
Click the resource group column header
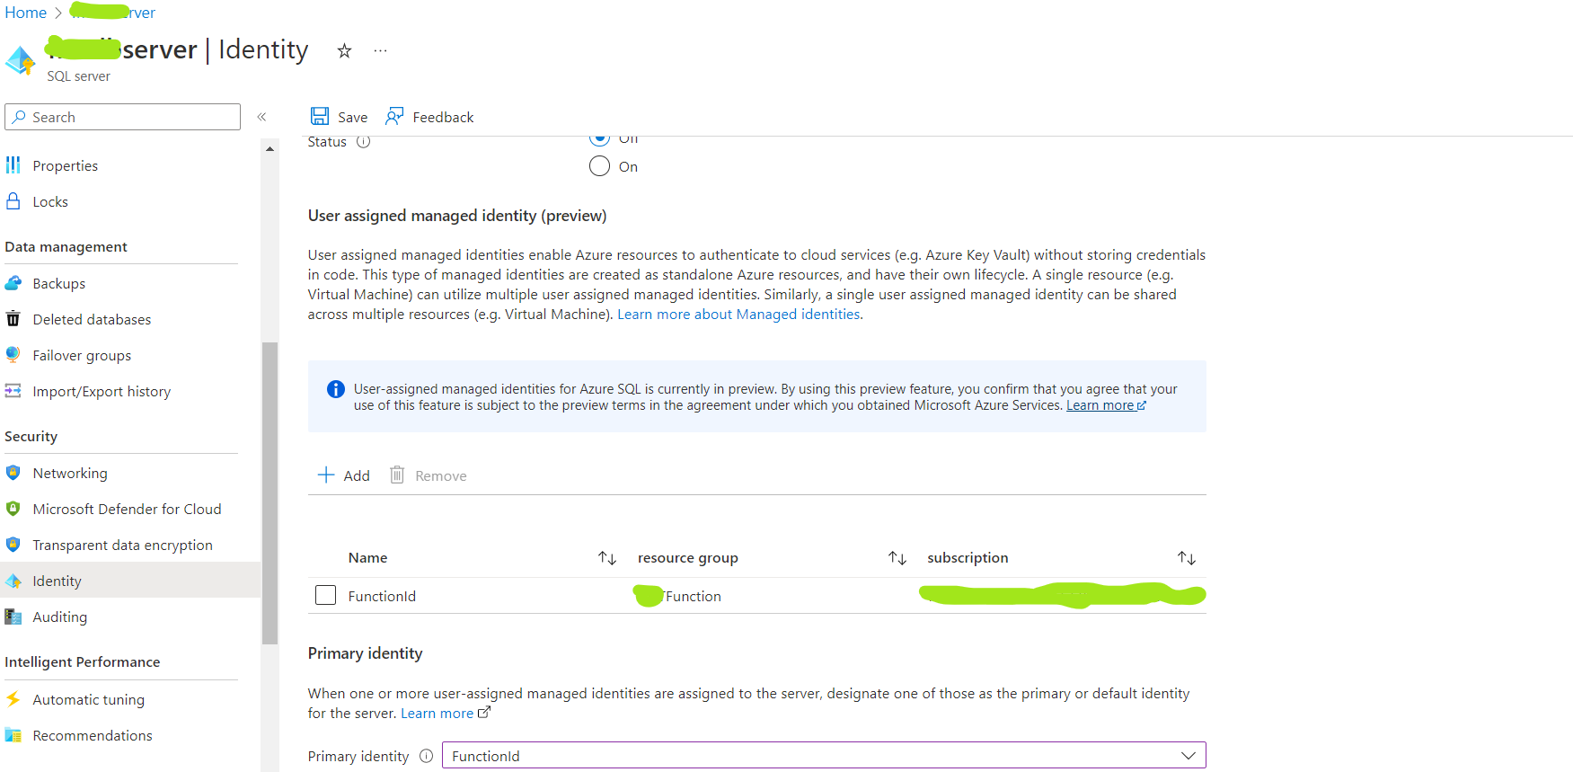tap(688, 558)
